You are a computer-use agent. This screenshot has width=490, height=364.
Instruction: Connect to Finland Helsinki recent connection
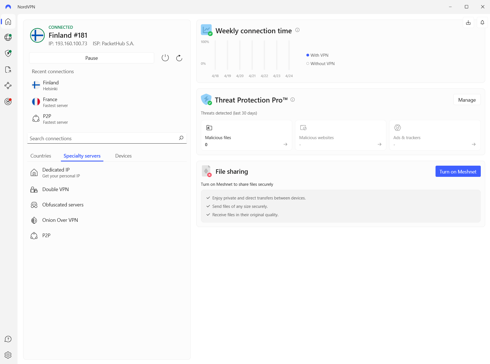tap(107, 85)
